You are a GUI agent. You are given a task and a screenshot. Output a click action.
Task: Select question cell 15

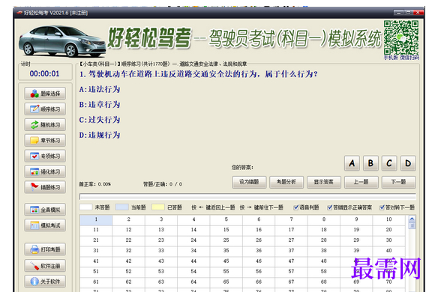[226, 230]
